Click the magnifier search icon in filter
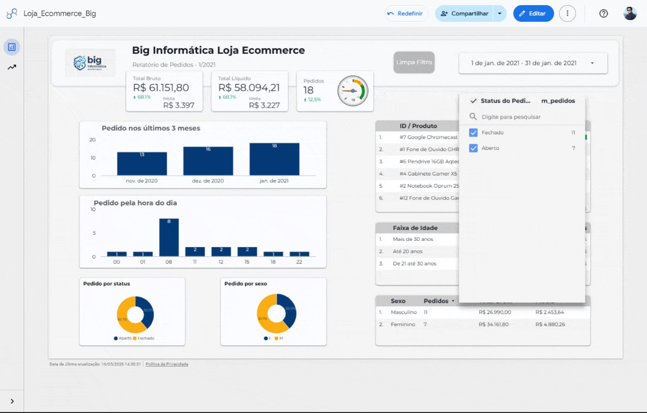647x413 pixels. 473,116
